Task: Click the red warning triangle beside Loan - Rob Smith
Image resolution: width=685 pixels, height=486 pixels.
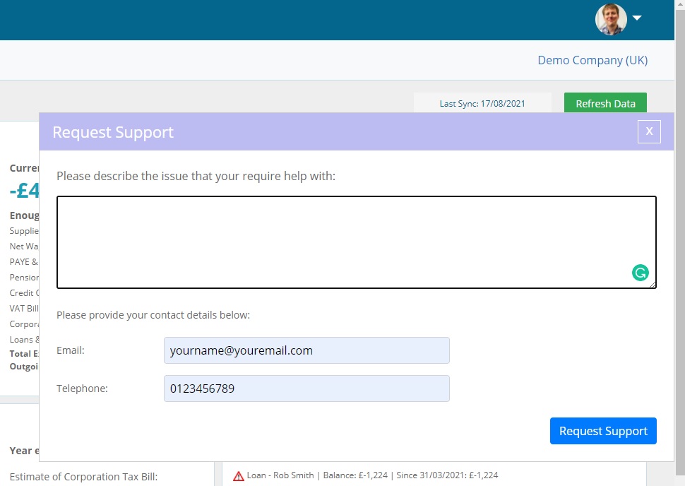Action: point(239,475)
